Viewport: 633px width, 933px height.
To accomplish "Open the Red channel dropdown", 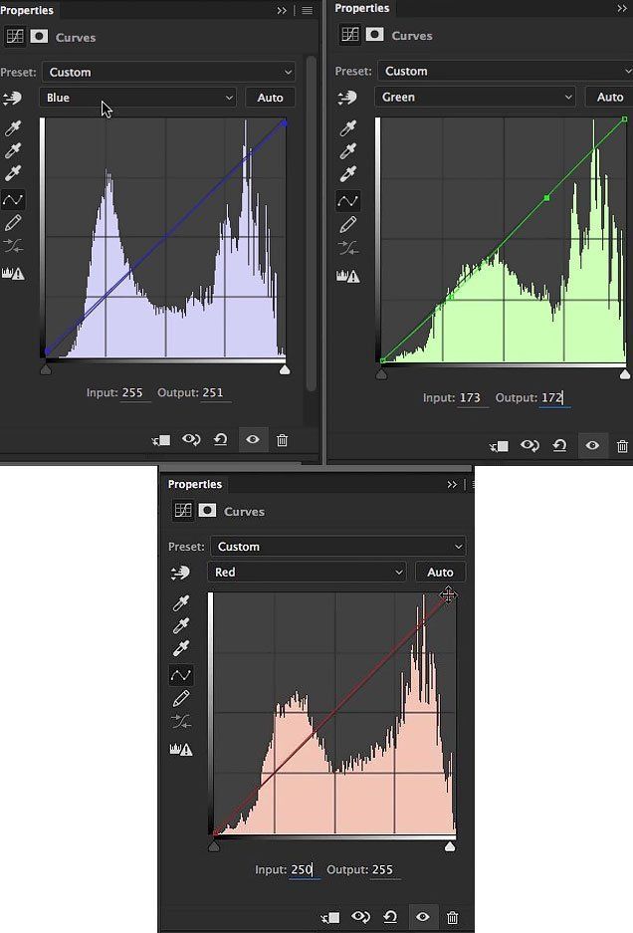I will point(307,572).
